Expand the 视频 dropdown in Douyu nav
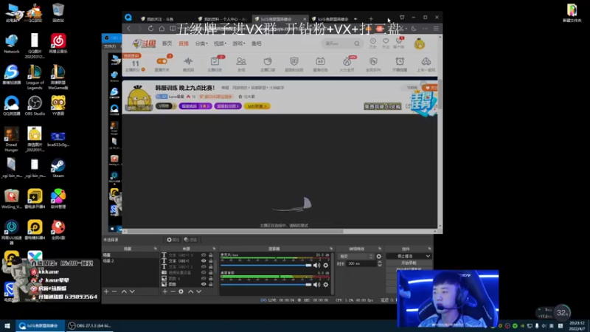Screen dimensions: 590x332 coord(220,44)
